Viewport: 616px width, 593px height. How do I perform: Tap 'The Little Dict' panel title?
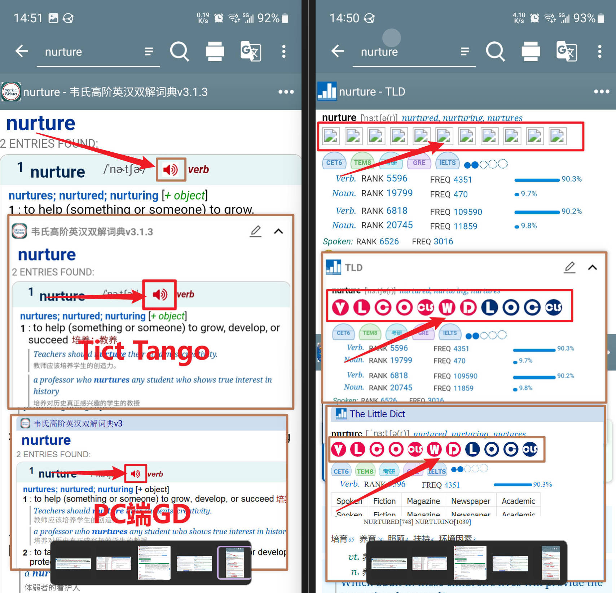[377, 414]
